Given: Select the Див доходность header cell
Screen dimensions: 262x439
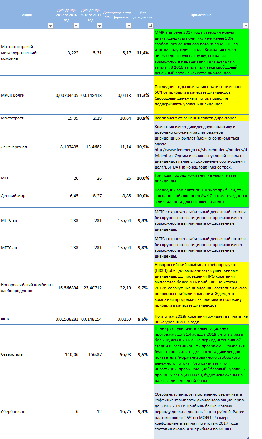Looking at the screenshot, I should [x=143, y=15].
